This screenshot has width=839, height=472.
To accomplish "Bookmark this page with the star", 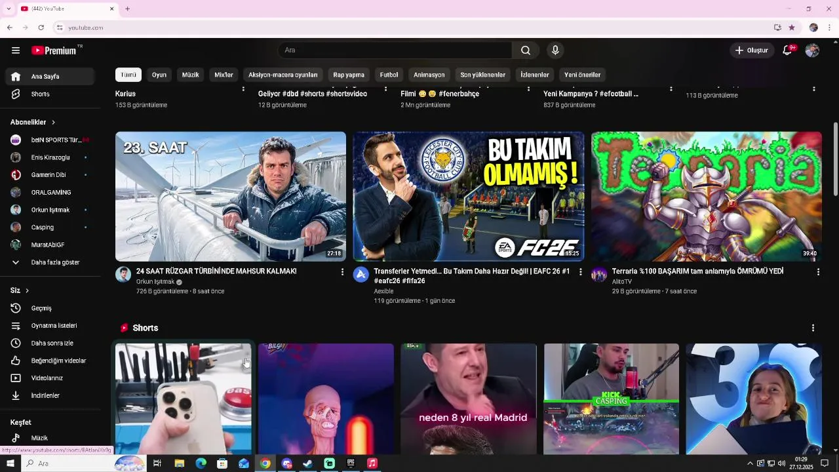I will 792,28.
